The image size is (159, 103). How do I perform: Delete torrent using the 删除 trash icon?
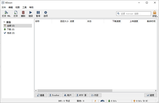coord(23,14)
